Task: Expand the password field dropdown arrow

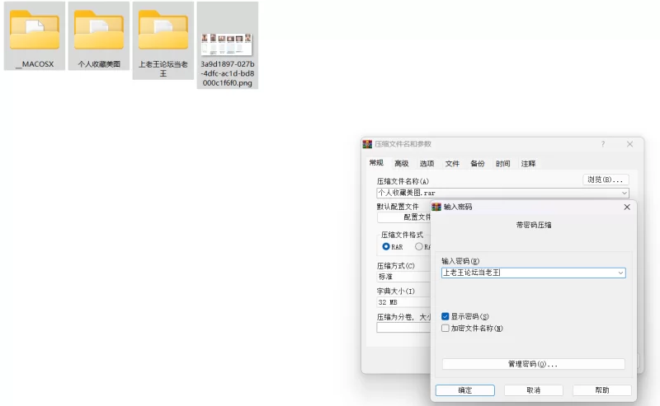Action: pos(620,273)
